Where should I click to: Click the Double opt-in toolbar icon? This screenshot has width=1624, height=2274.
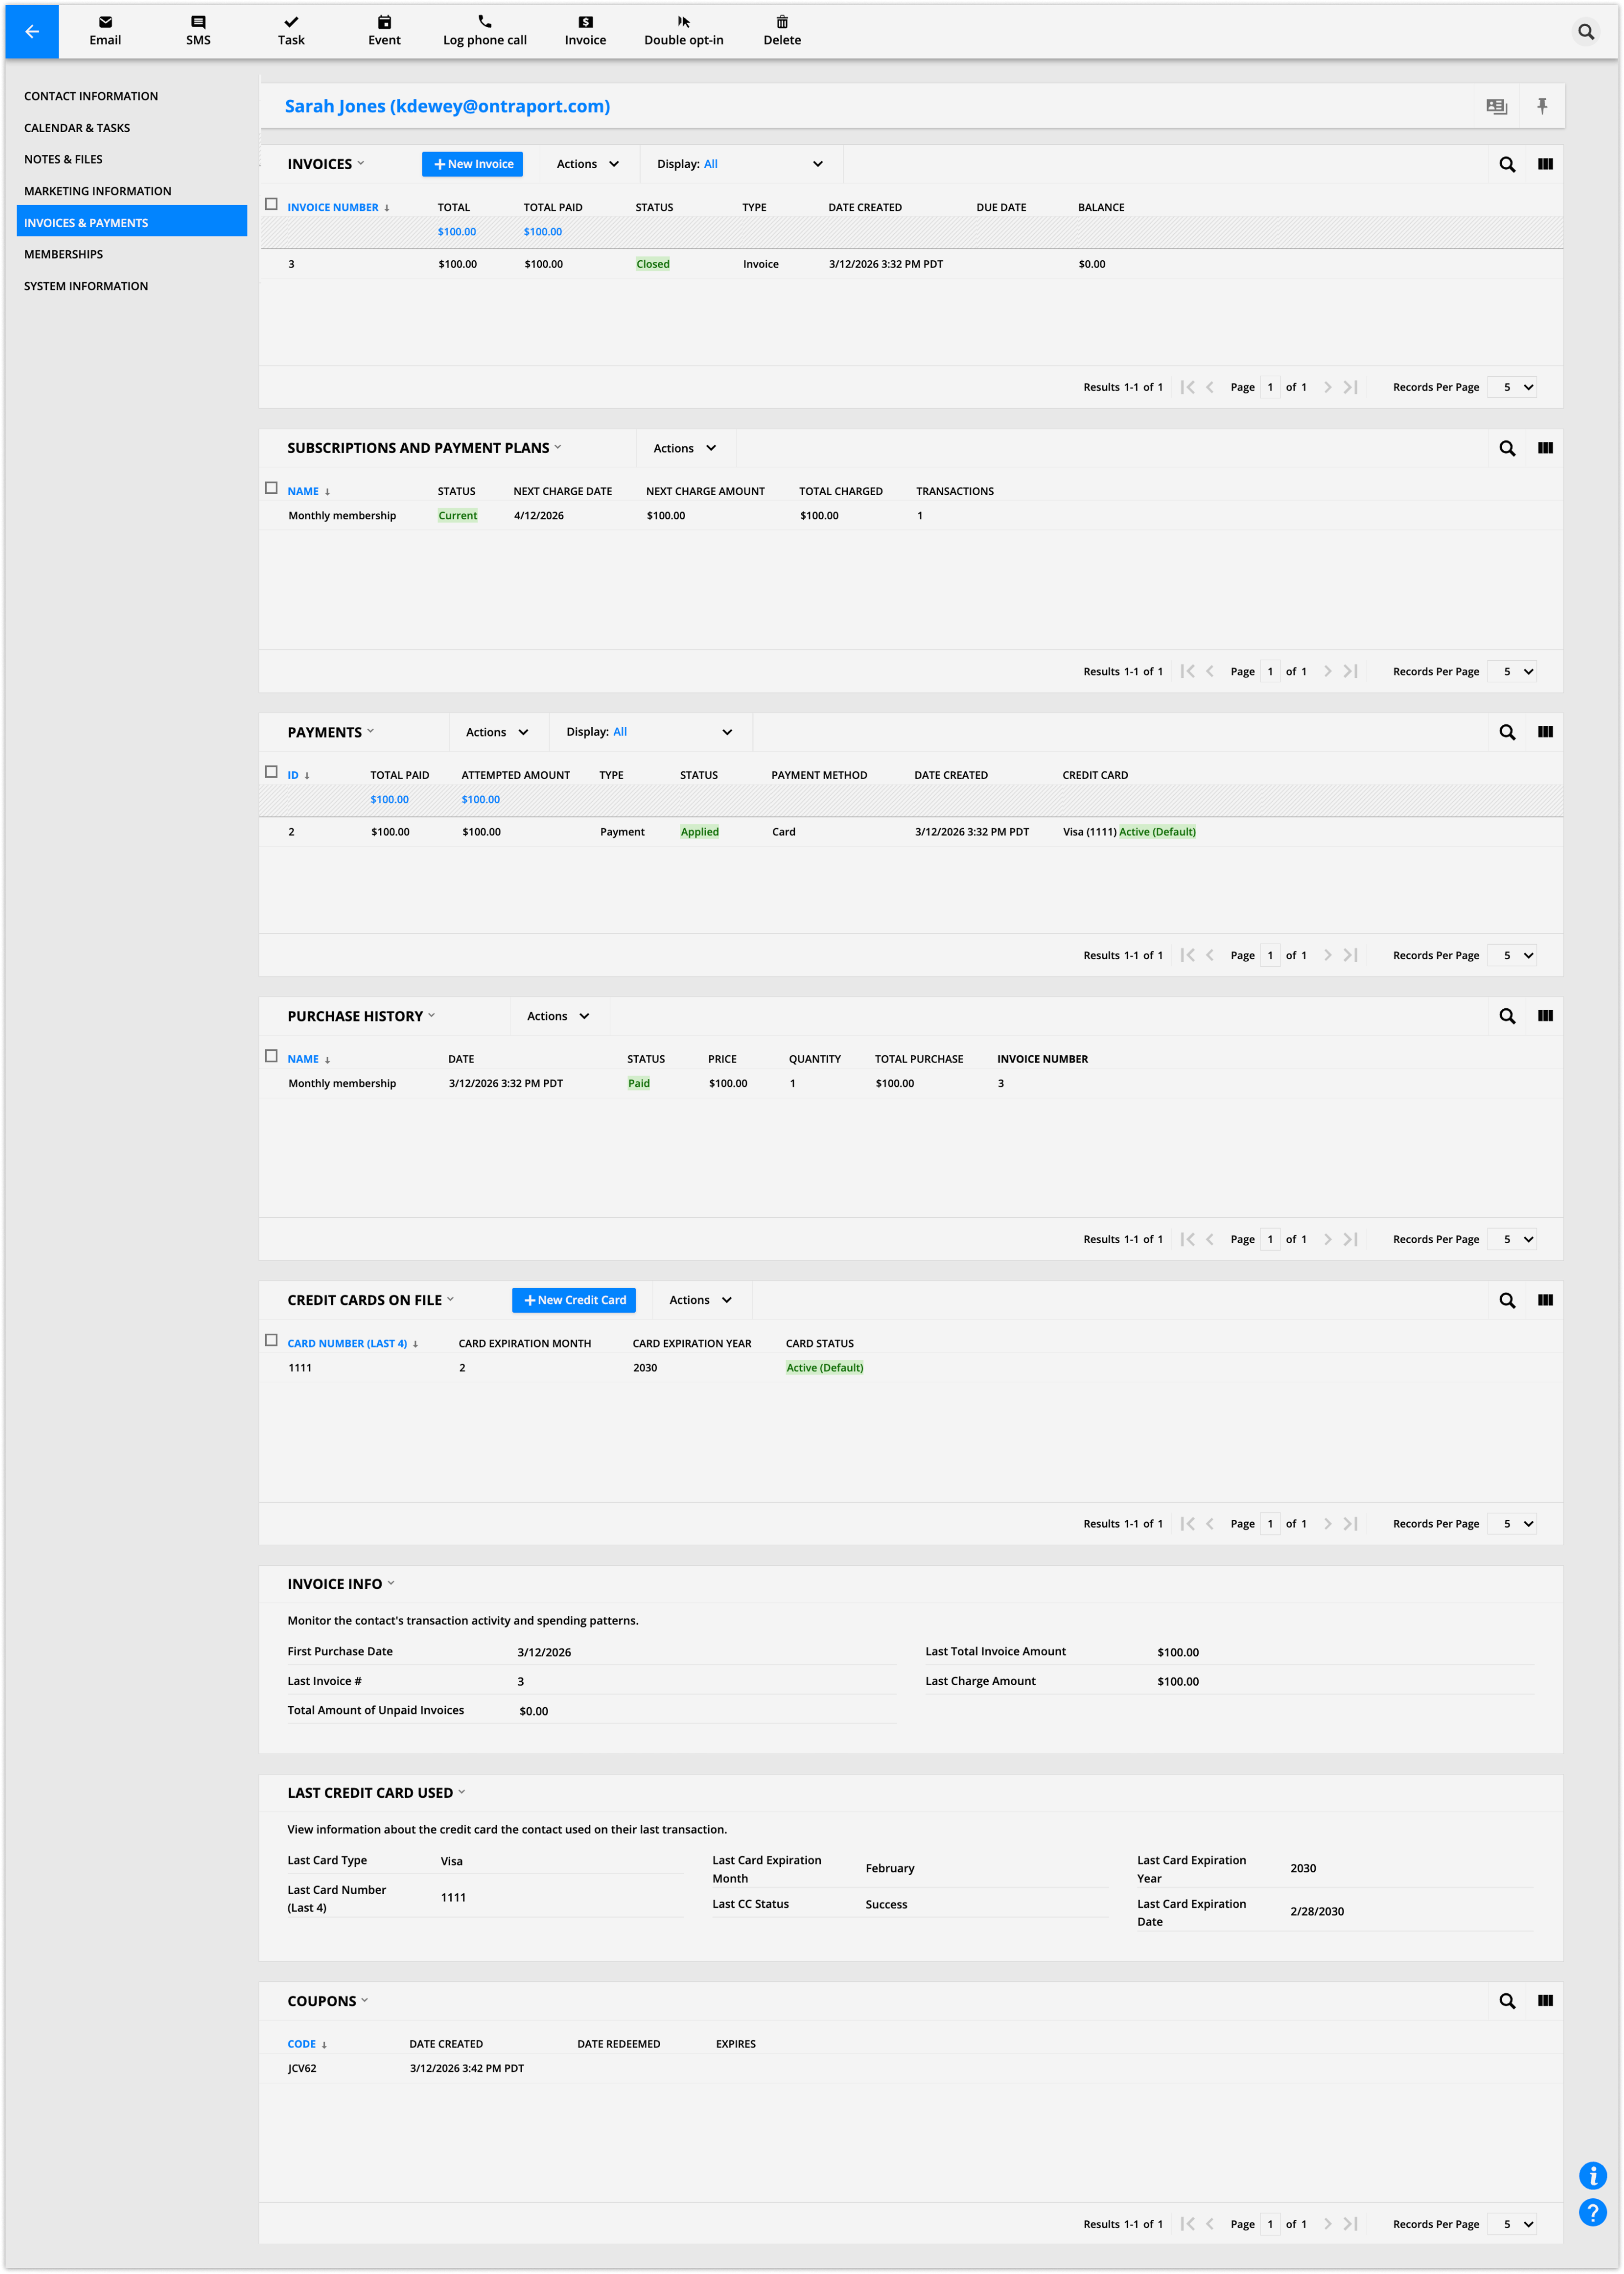pyautogui.click(x=683, y=22)
